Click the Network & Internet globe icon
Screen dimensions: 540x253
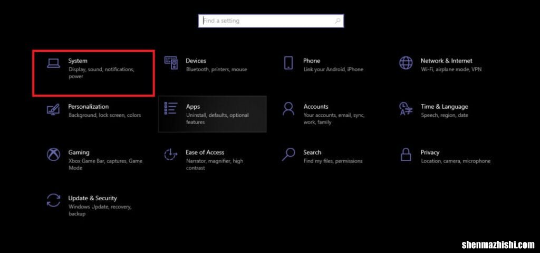point(406,63)
